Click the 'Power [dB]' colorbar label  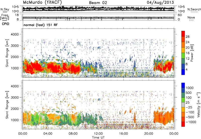[192, 53]
